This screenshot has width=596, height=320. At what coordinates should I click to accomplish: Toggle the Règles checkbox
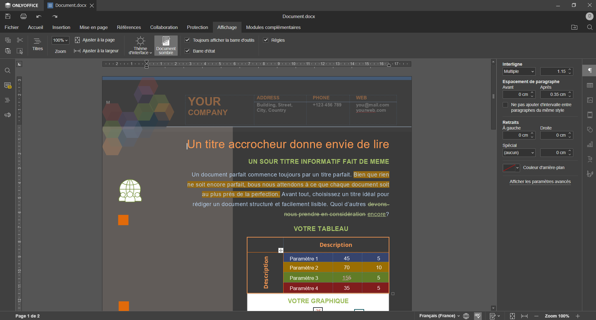[266, 40]
